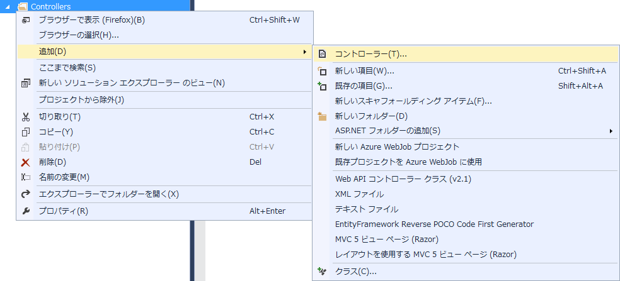The image size is (620, 281).
Task: Click the red X delete icon
Action: point(26,162)
